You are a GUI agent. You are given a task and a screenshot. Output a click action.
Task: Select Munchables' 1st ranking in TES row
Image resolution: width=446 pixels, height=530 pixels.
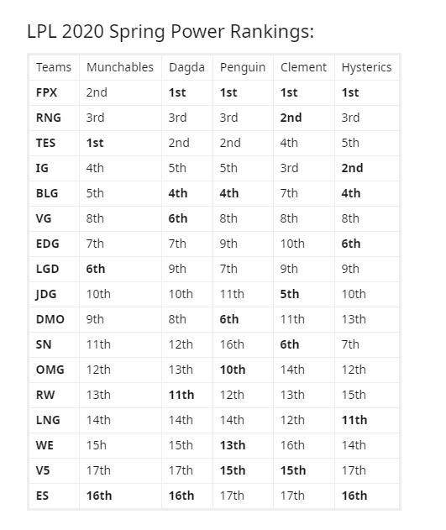(95, 143)
